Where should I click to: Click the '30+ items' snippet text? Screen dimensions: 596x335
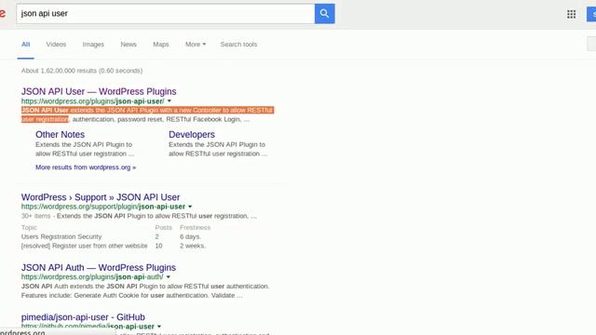[x=35, y=216]
